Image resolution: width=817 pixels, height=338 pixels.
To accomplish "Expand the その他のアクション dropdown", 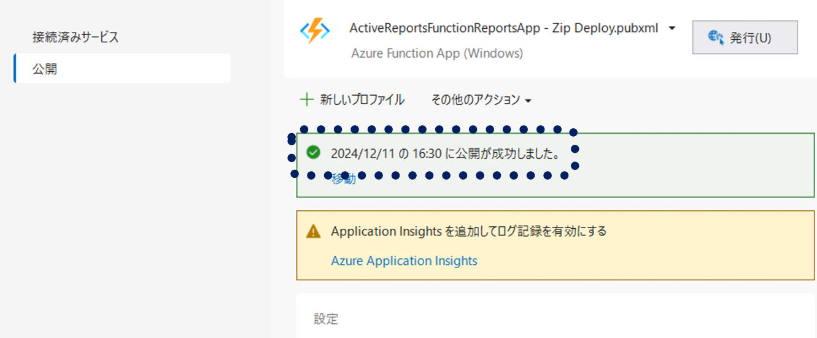I will [x=481, y=99].
